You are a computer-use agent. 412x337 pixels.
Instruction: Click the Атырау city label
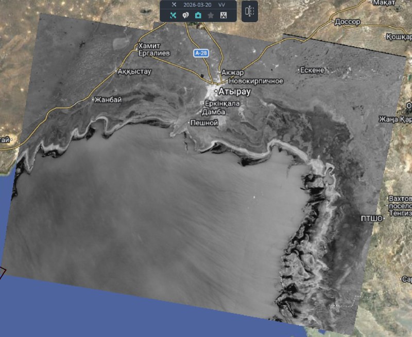(234, 92)
